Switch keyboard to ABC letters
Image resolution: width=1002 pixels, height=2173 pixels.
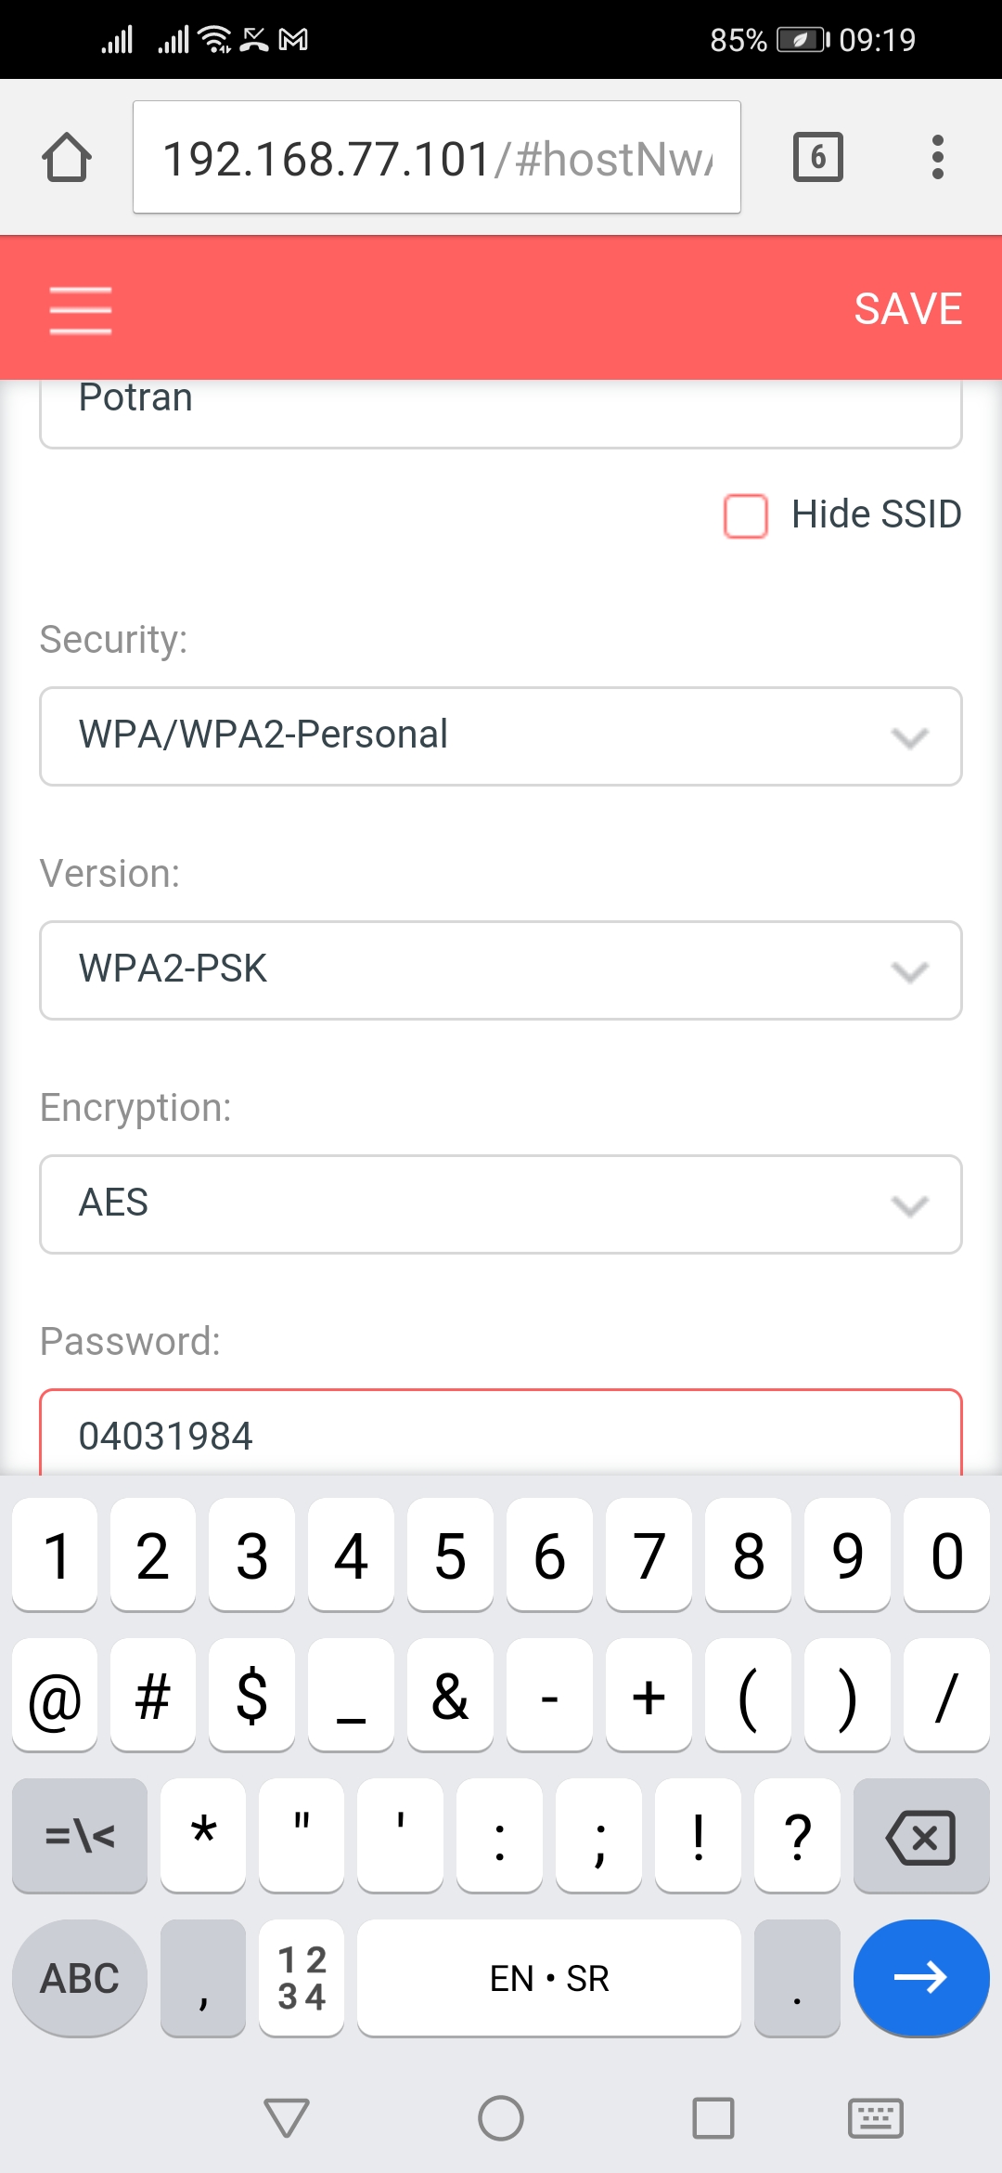tap(80, 1977)
